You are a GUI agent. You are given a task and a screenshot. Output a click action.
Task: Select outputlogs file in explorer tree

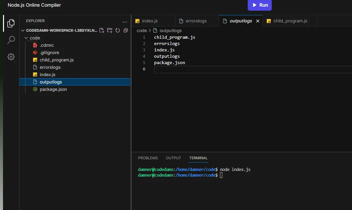click(x=75, y=82)
